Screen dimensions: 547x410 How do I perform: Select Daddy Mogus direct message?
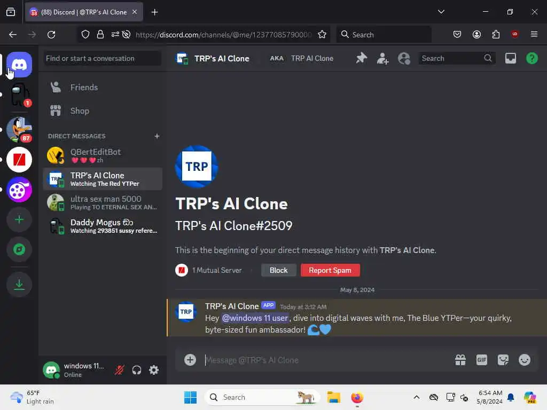(x=103, y=226)
